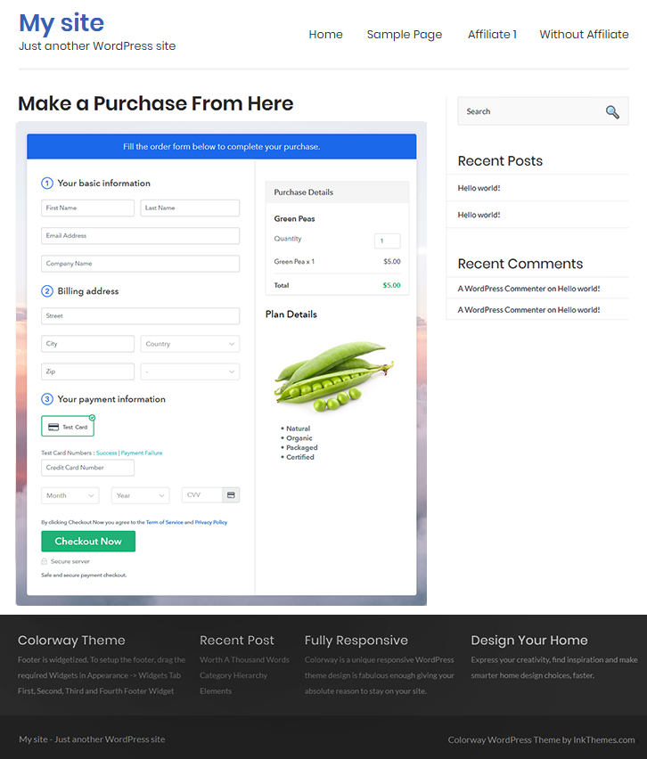Focus the CVV field
The height and width of the screenshot is (759, 647).
(202, 494)
